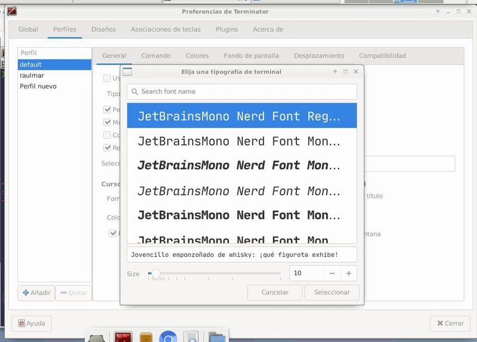Viewport: 477px width, 342px height.
Task: Click the search magnifier icon in font dialog
Action: pyautogui.click(x=135, y=92)
